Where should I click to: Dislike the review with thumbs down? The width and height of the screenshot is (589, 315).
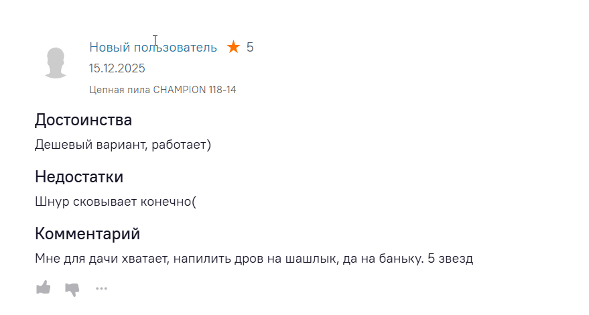(72, 289)
